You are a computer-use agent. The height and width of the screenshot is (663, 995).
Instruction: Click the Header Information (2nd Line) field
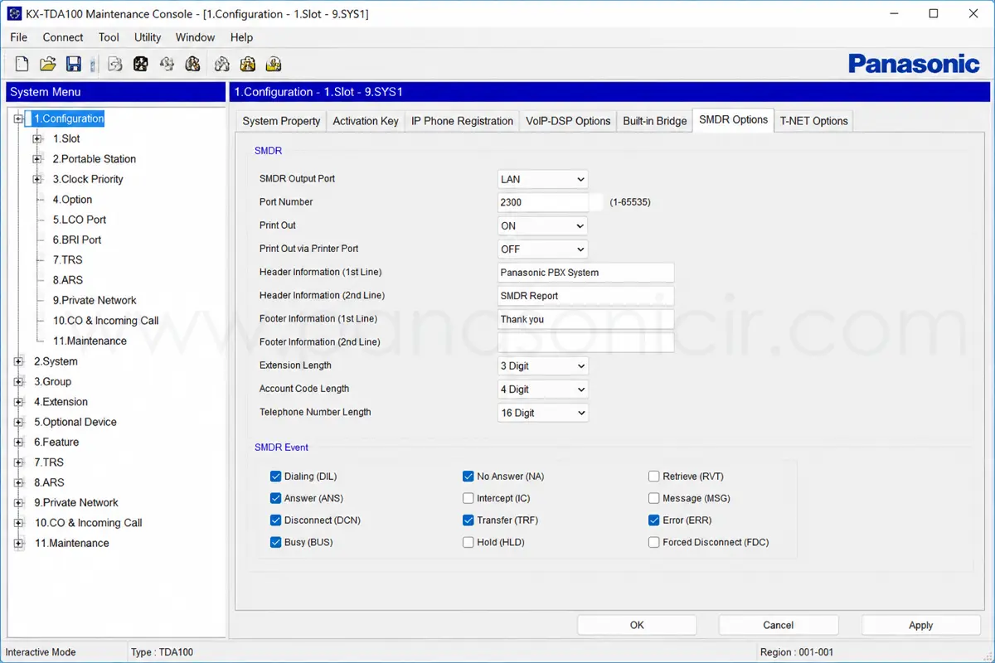[585, 295]
